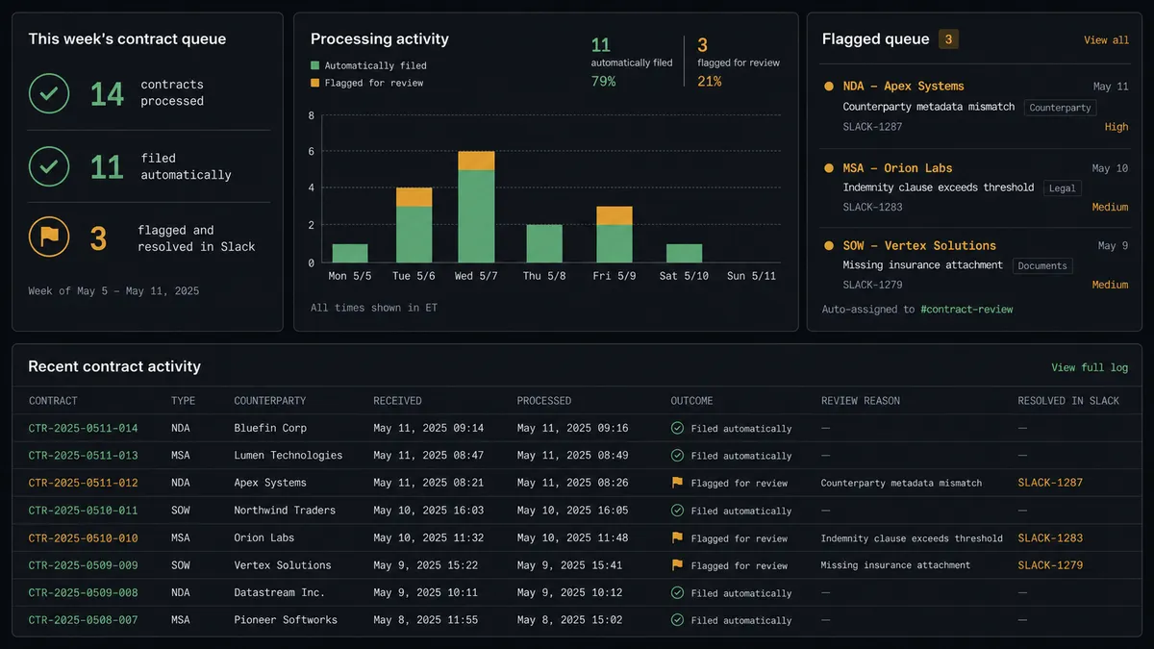
Task: Click the Sat 5/10 bar in the chart
Action: [684, 253]
